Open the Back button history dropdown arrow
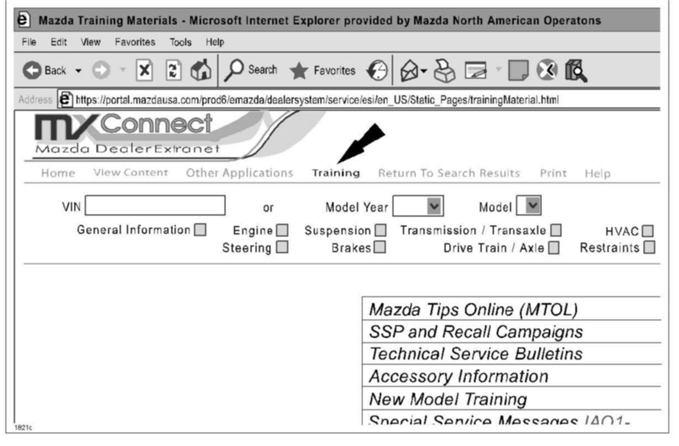This screenshot has width=679, height=446. (77, 71)
